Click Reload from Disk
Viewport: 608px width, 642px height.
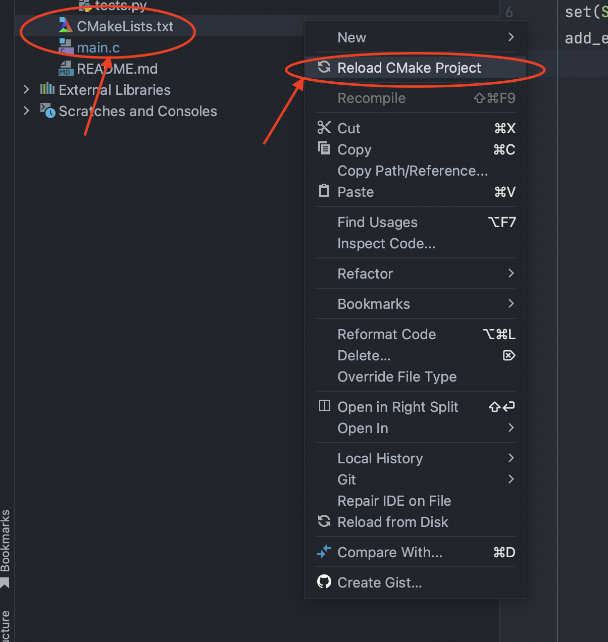392,522
